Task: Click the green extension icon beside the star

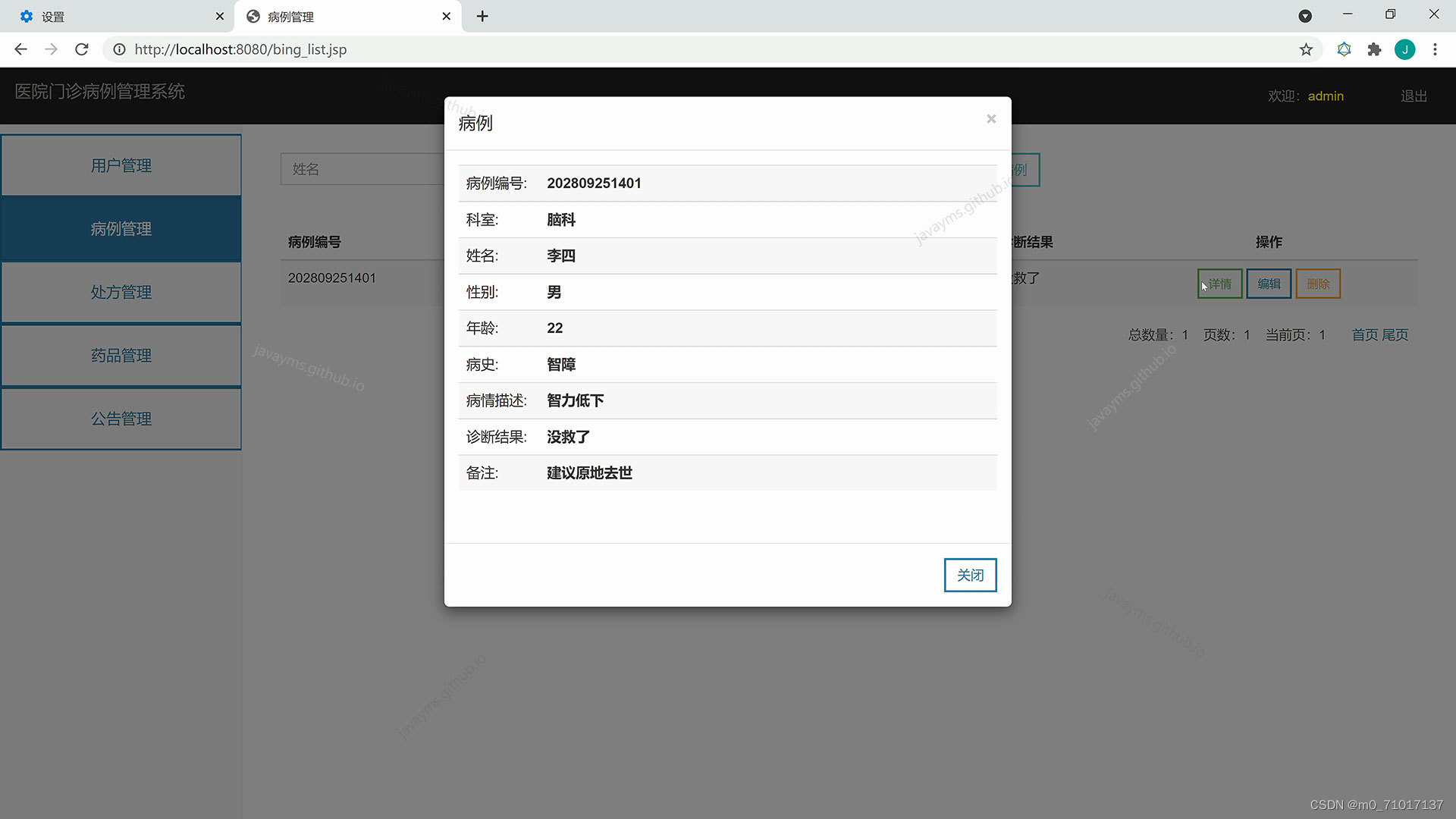Action: (x=1344, y=49)
